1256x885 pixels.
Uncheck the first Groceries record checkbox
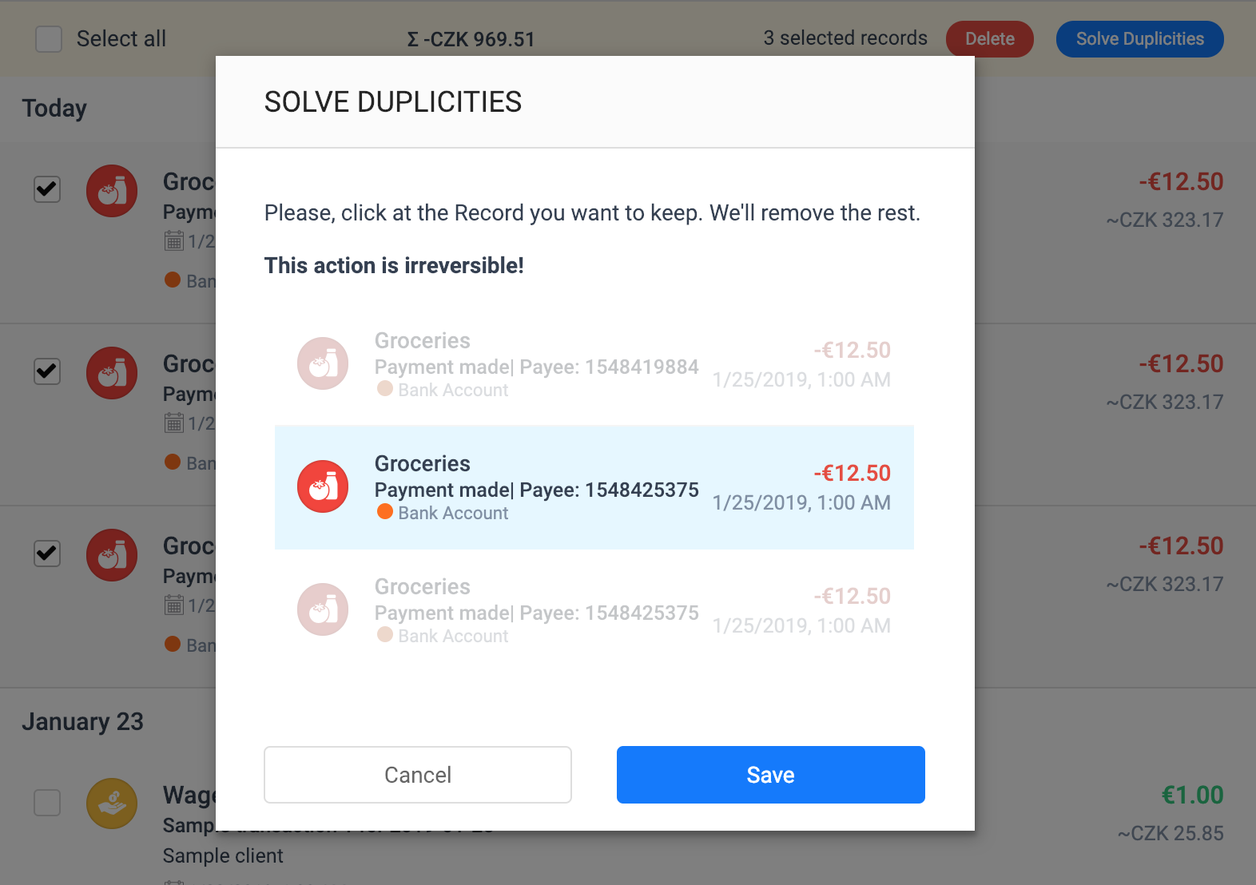click(x=47, y=189)
